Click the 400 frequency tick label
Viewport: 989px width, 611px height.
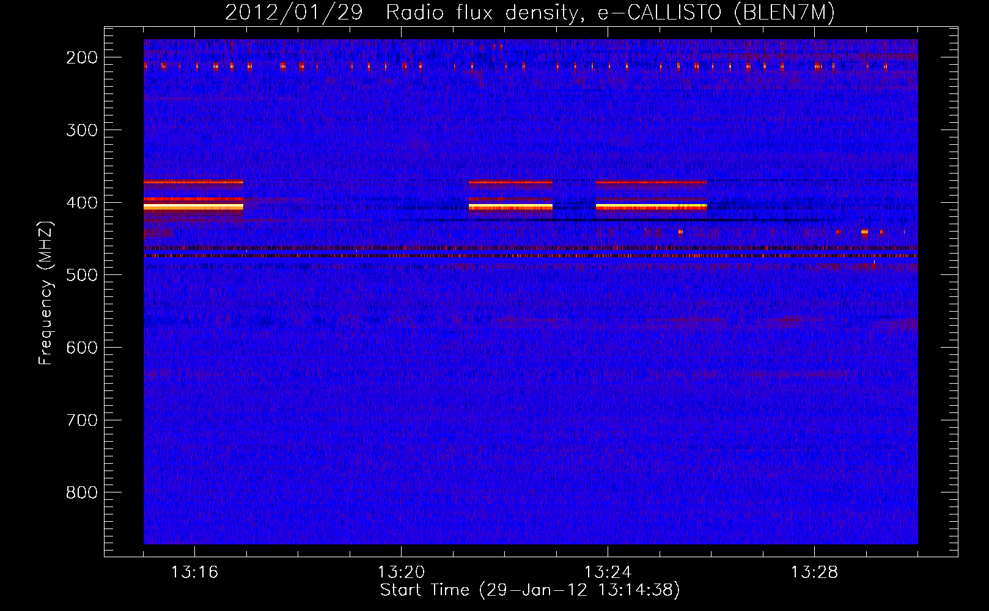pos(82,203)
